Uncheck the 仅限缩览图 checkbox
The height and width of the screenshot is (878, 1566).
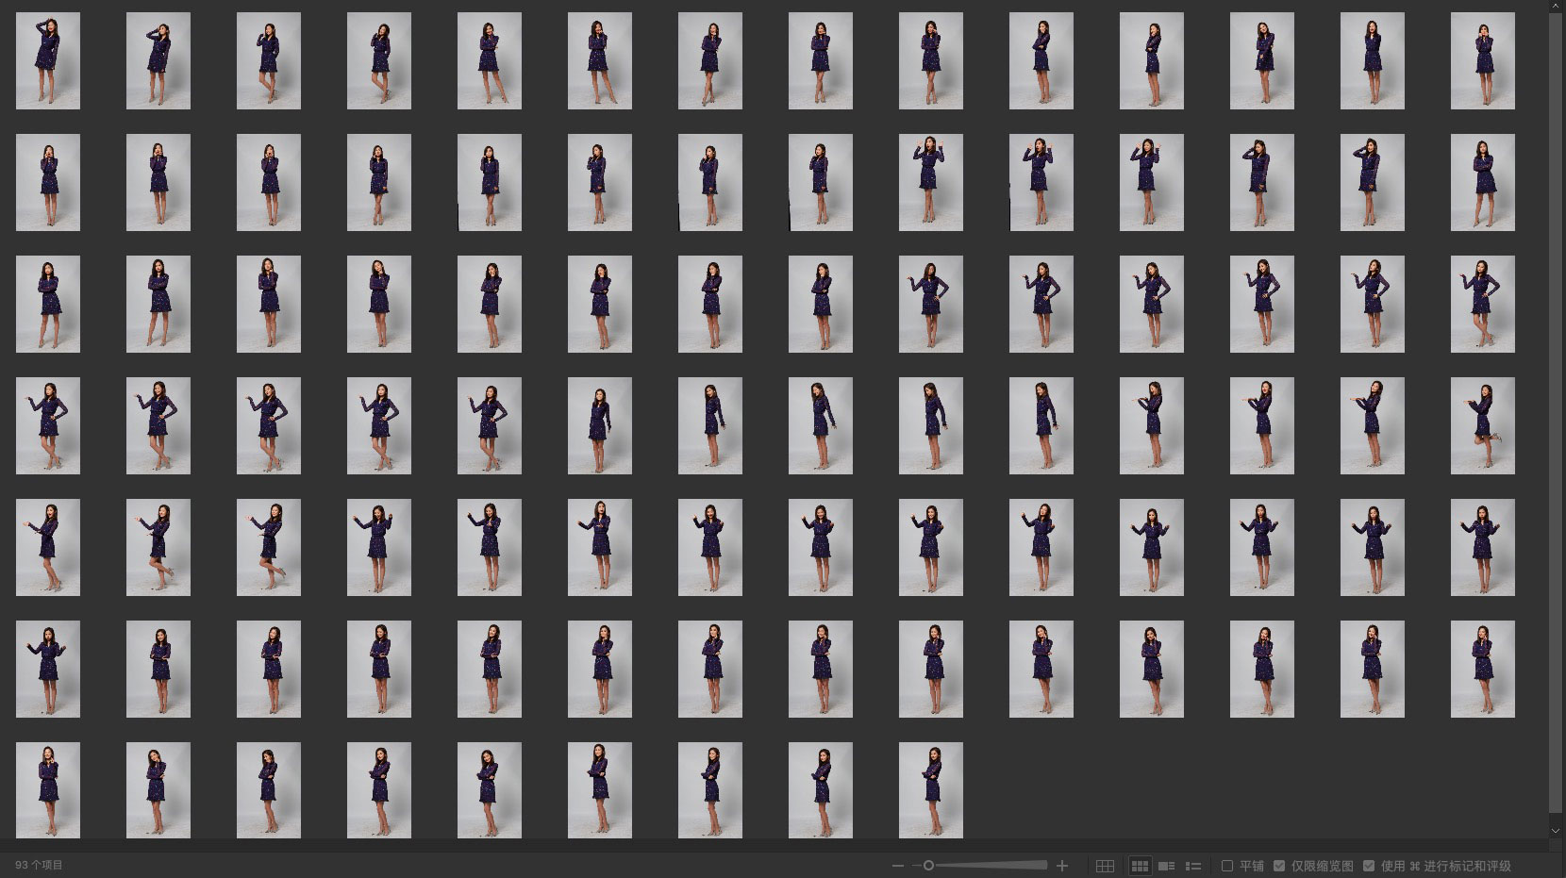(1279, 866)
